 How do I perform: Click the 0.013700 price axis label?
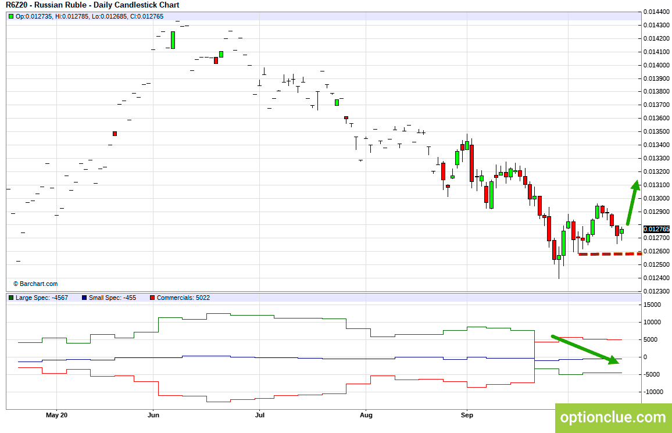(656, 105)
